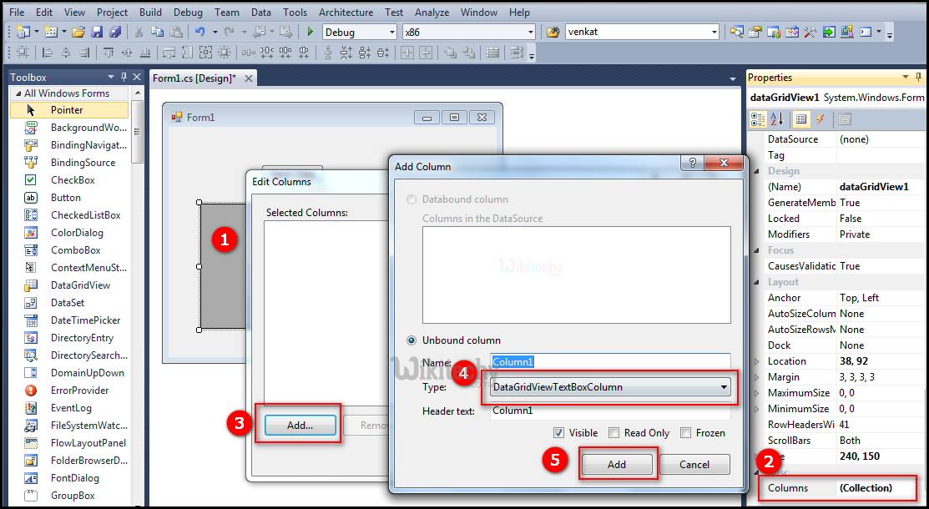Screen dimensions: 929x509
Task: Click the Start Debugging play icon
Action: coord(310,32)
